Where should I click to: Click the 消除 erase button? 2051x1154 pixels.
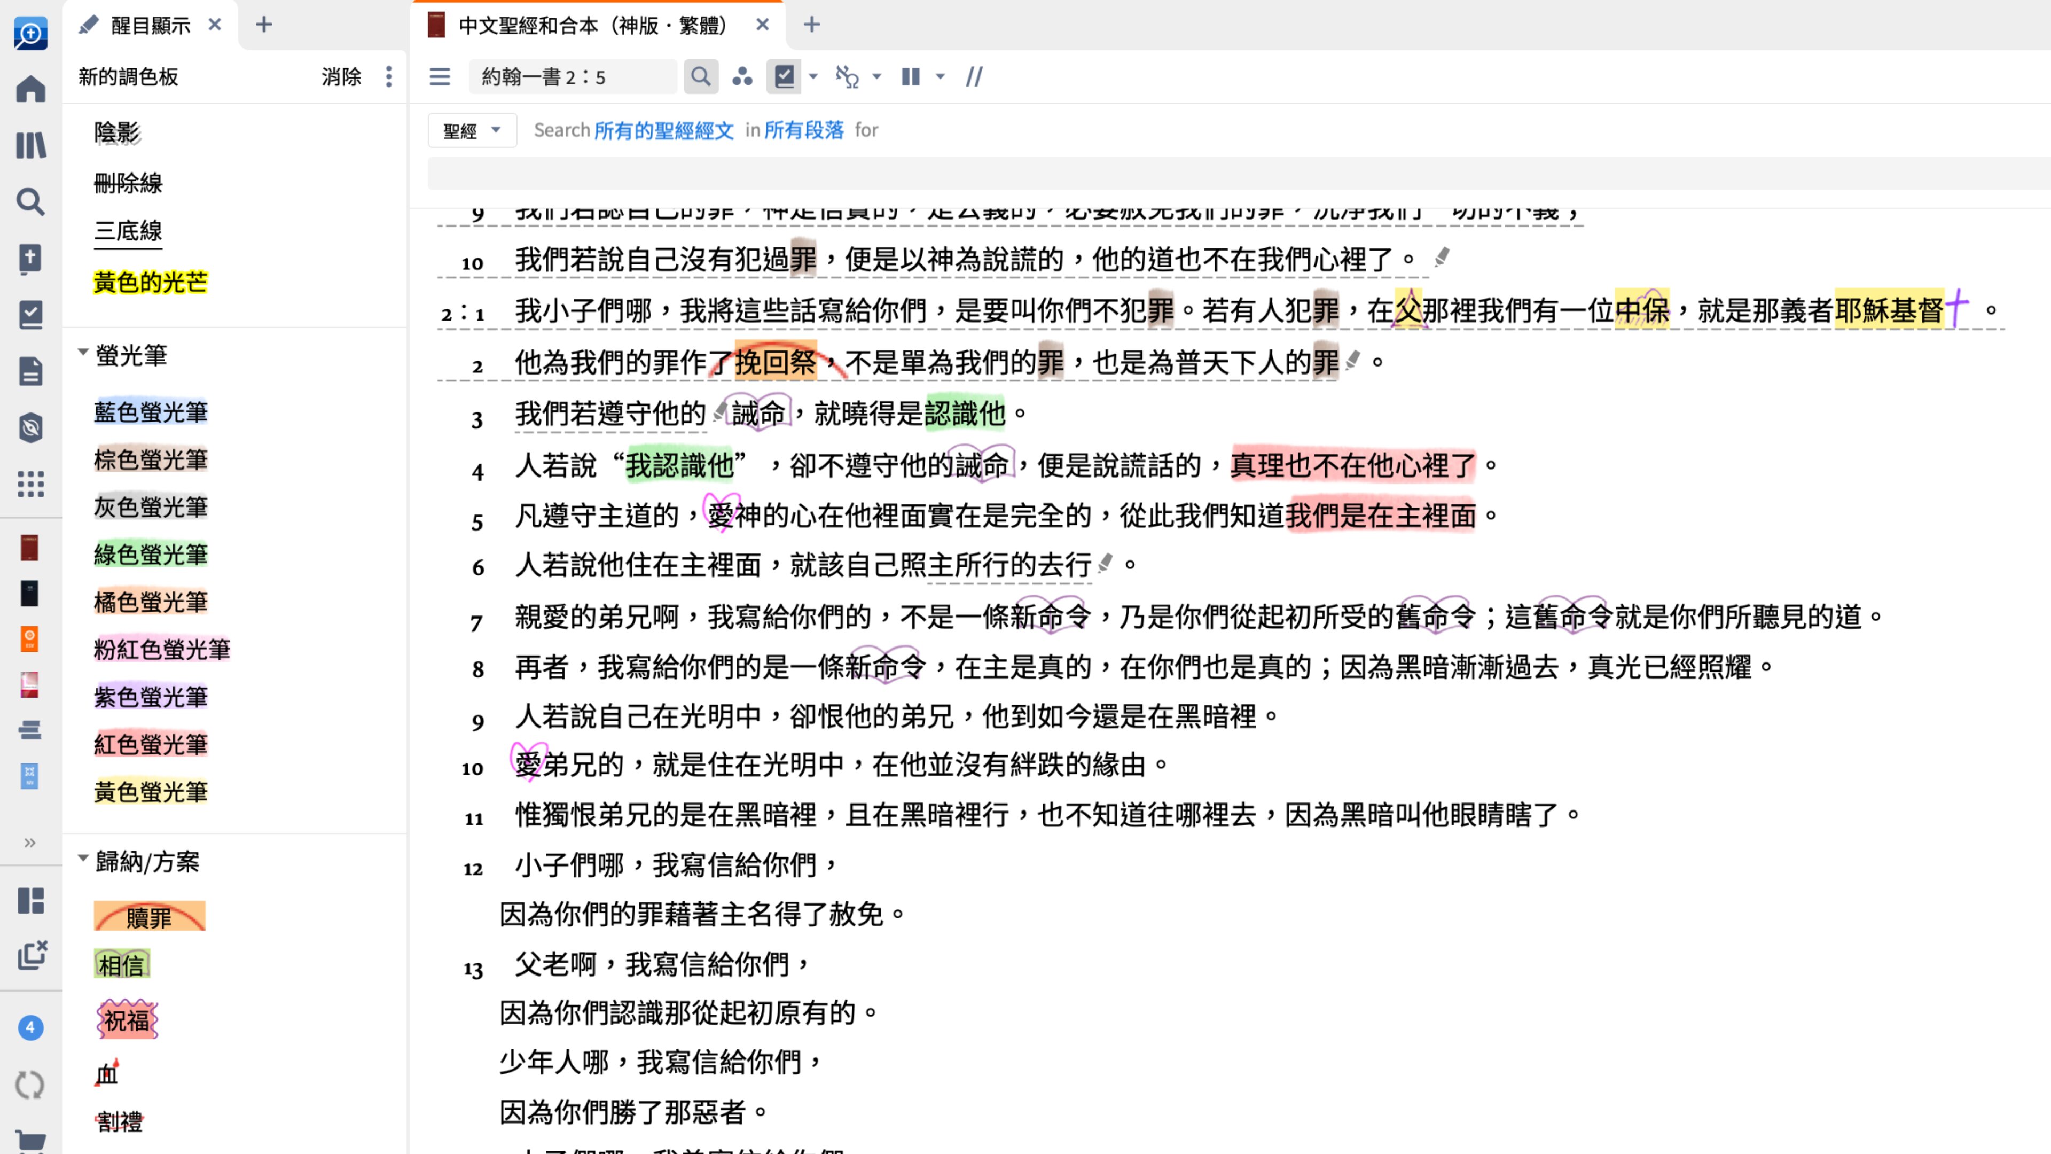(x=341, y=76)
